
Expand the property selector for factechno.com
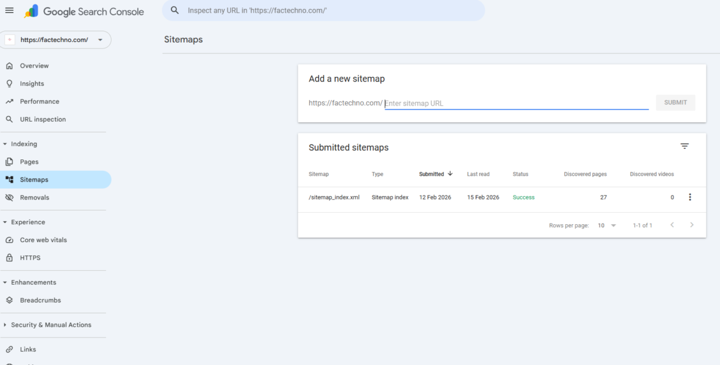pos(100,40)
